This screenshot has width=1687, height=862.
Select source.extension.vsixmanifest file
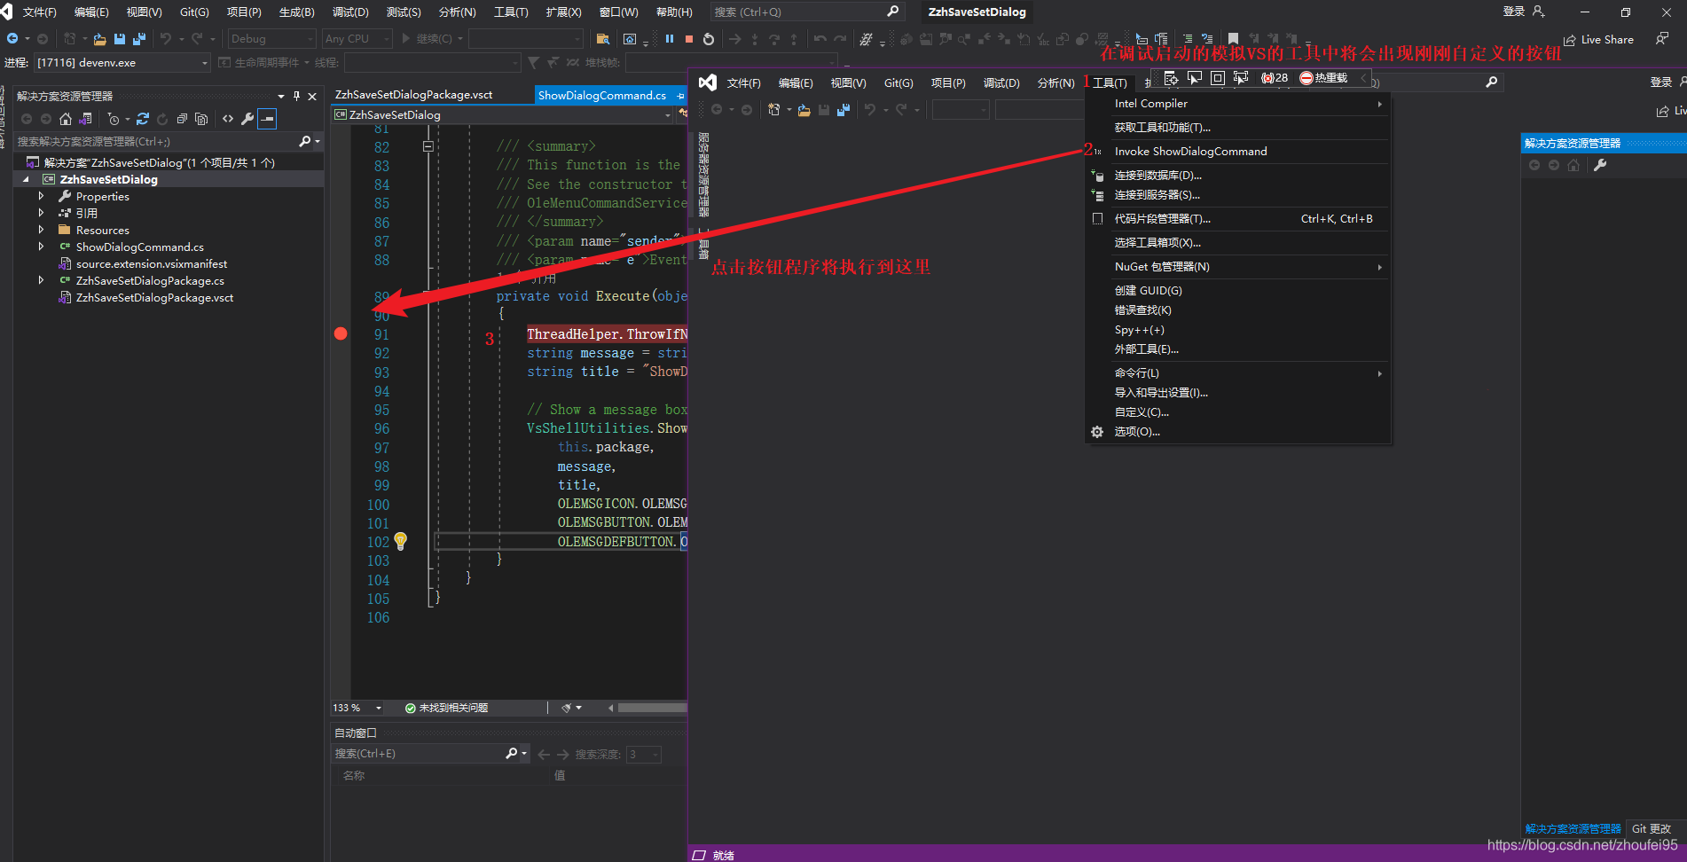click(x=152, y=263)
